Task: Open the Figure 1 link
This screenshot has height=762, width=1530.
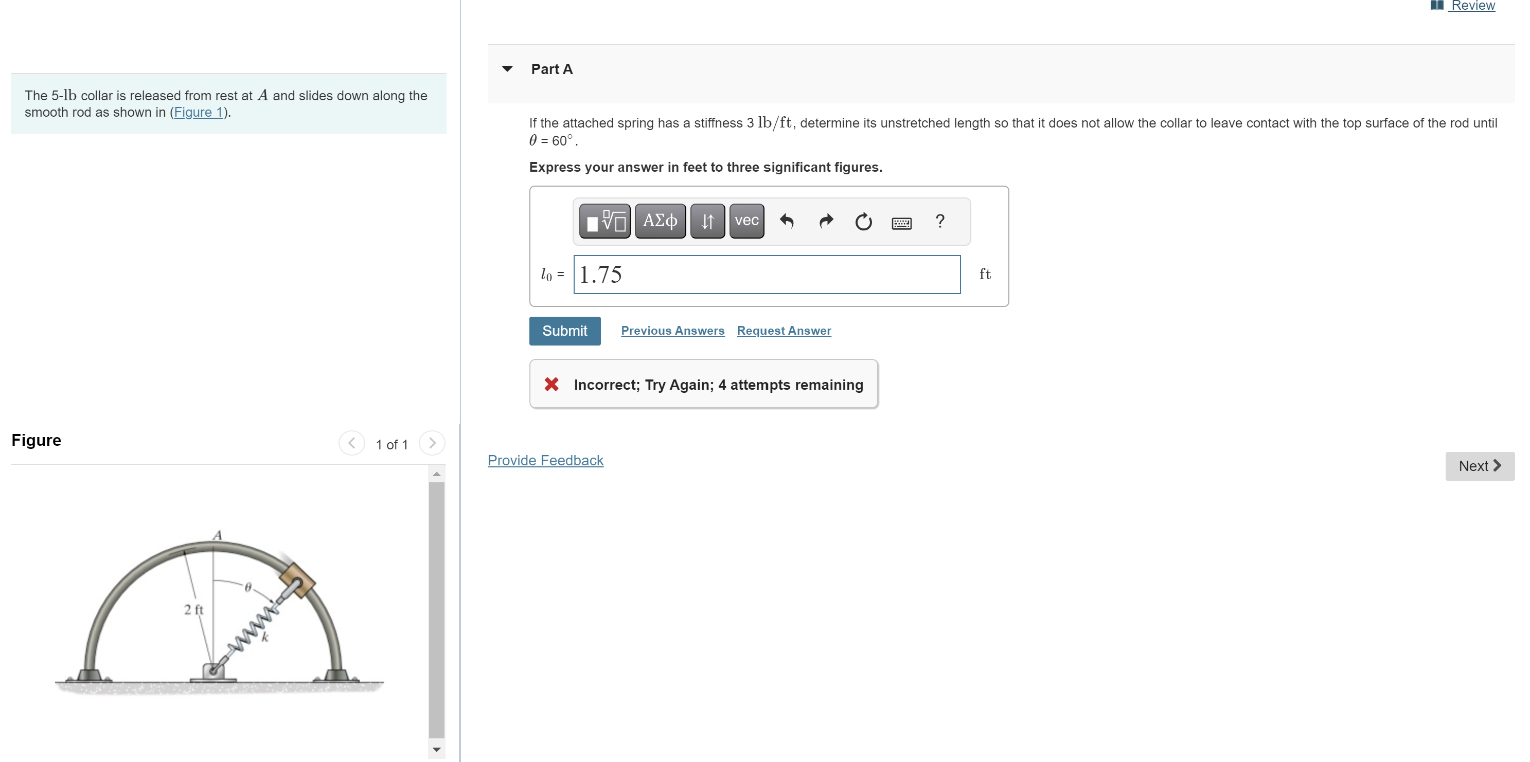Action: click(199, 112)
